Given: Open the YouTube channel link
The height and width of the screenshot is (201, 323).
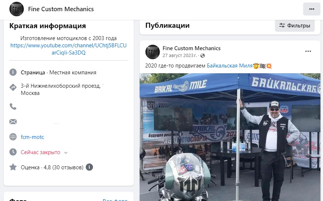Looking at the screenshot, I should coord(68,49).
